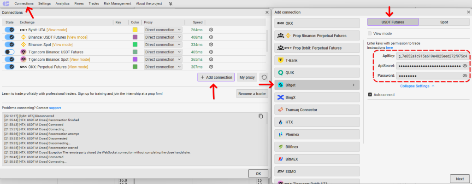Open the Risk Management menu
Image resolution: width=472 pixels, height=184 pixels.
(x=118, y=4)
